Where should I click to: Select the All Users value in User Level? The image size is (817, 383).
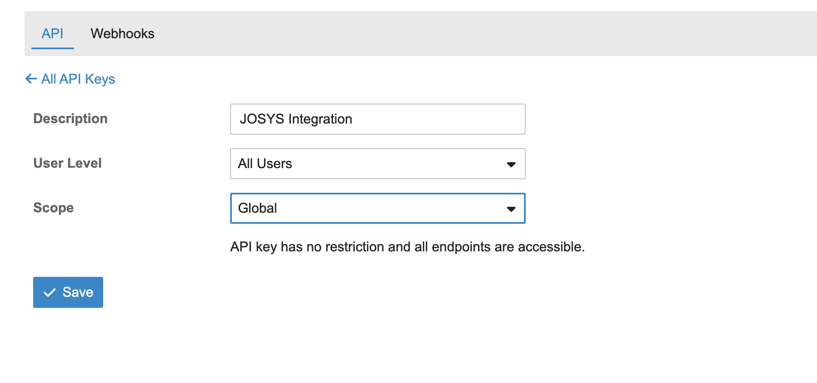265,163
